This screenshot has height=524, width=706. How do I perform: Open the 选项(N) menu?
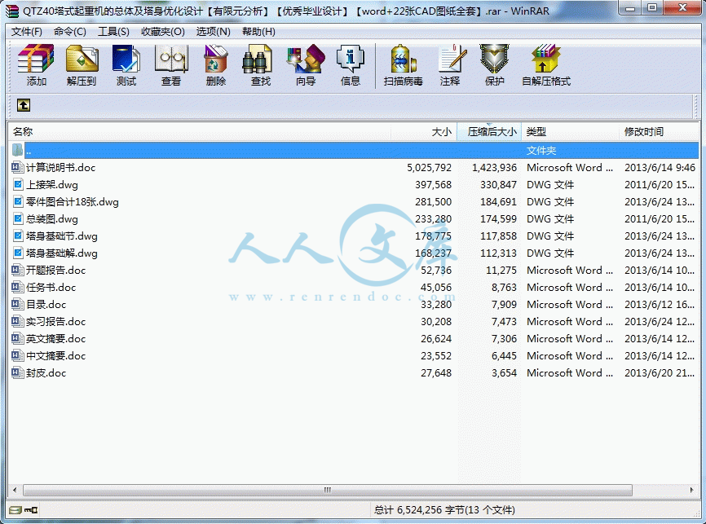pos(214,32)
